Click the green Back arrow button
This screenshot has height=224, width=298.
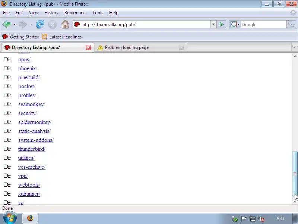6,24
